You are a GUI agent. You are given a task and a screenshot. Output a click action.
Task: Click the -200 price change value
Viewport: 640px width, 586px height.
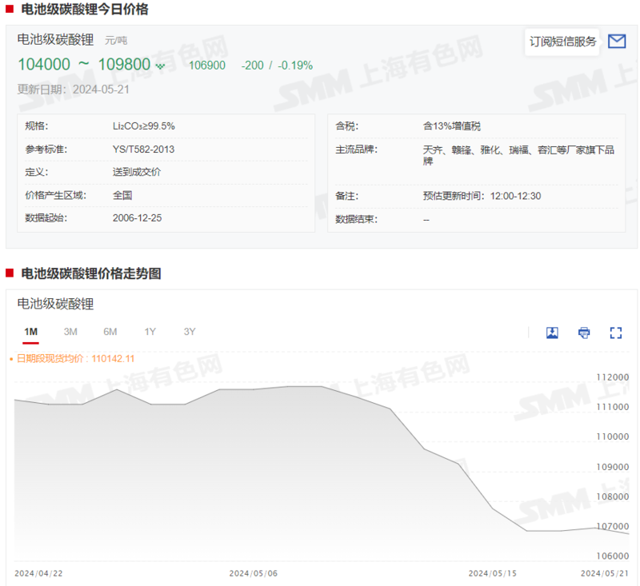click(252, 66)
